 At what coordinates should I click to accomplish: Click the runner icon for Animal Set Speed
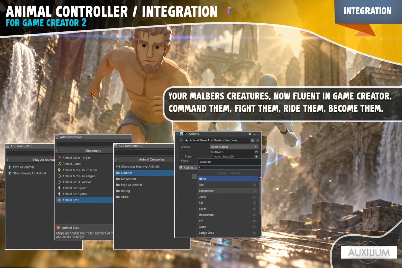pyautogui.click(x=59, y=188)
